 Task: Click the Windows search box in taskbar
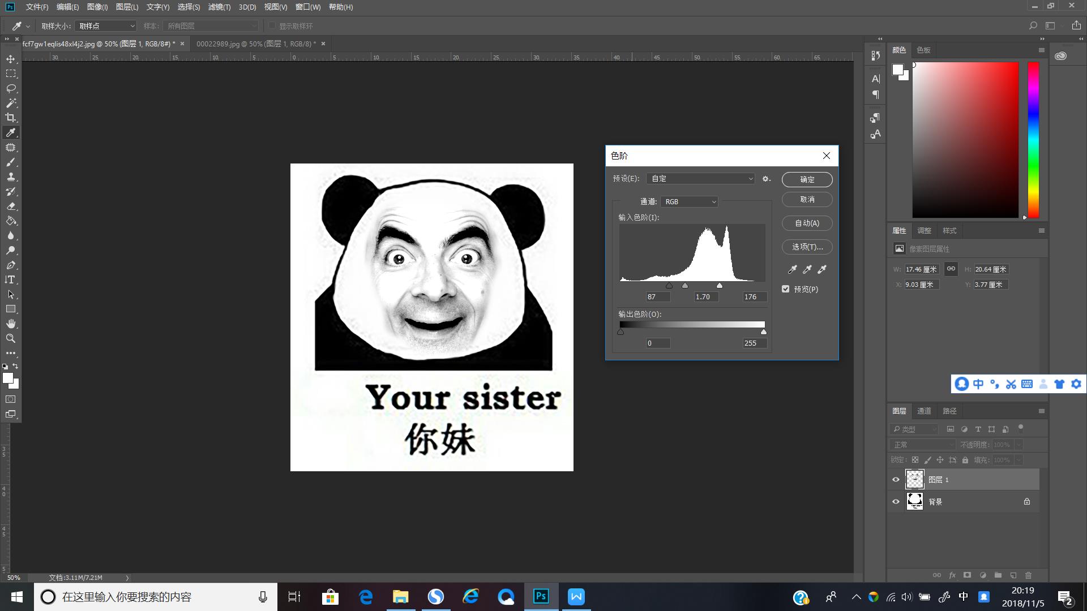pyautogui.click(x=156, y=597)
